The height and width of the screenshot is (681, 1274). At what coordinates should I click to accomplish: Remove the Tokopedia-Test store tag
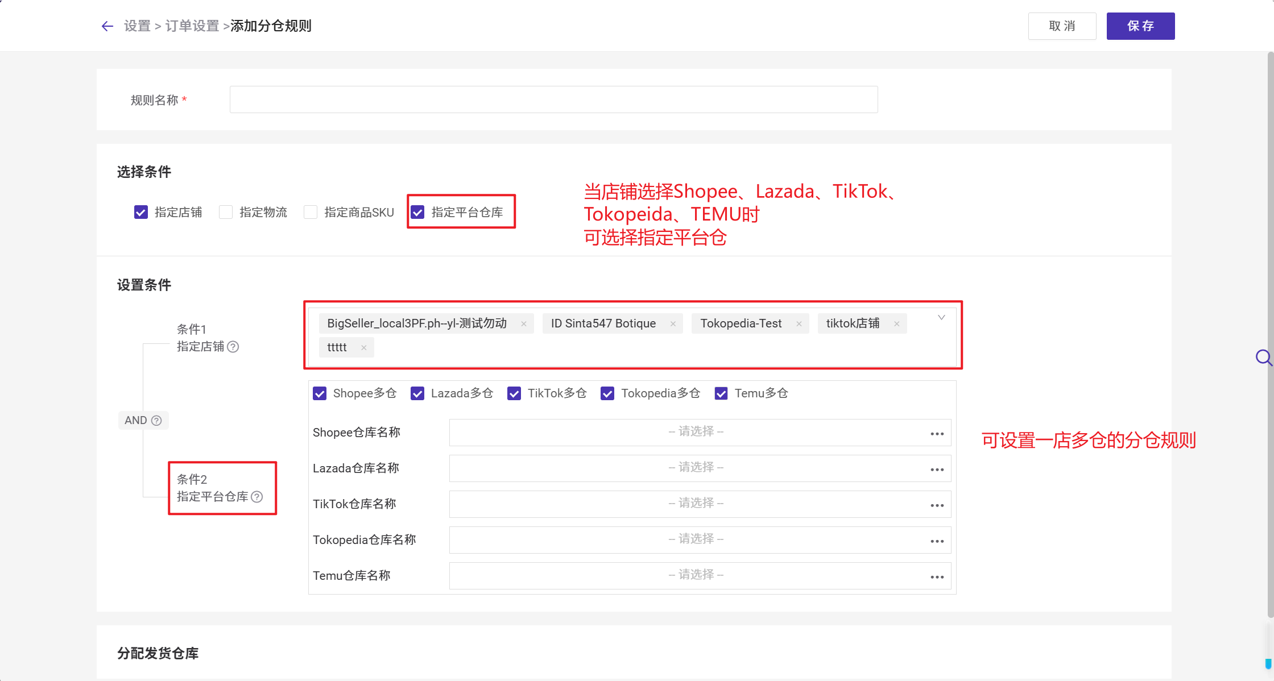tap(799, 324)
